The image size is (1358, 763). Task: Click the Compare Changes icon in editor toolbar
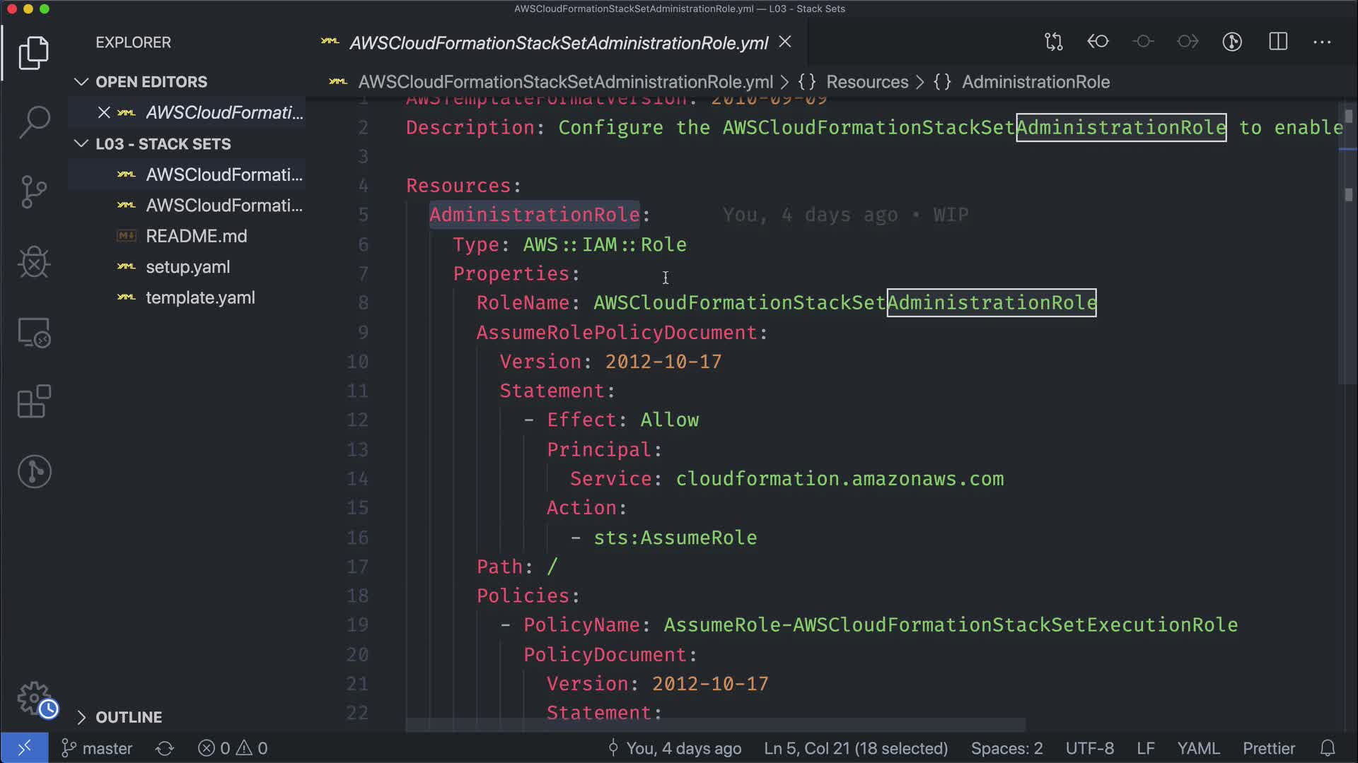(x=1053, y=42)
